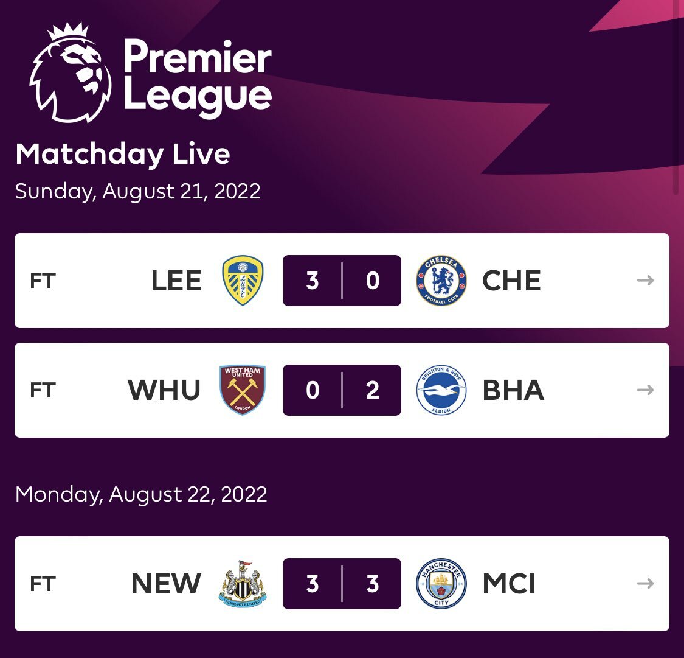Tap the LEE team abbreviation

176,281
